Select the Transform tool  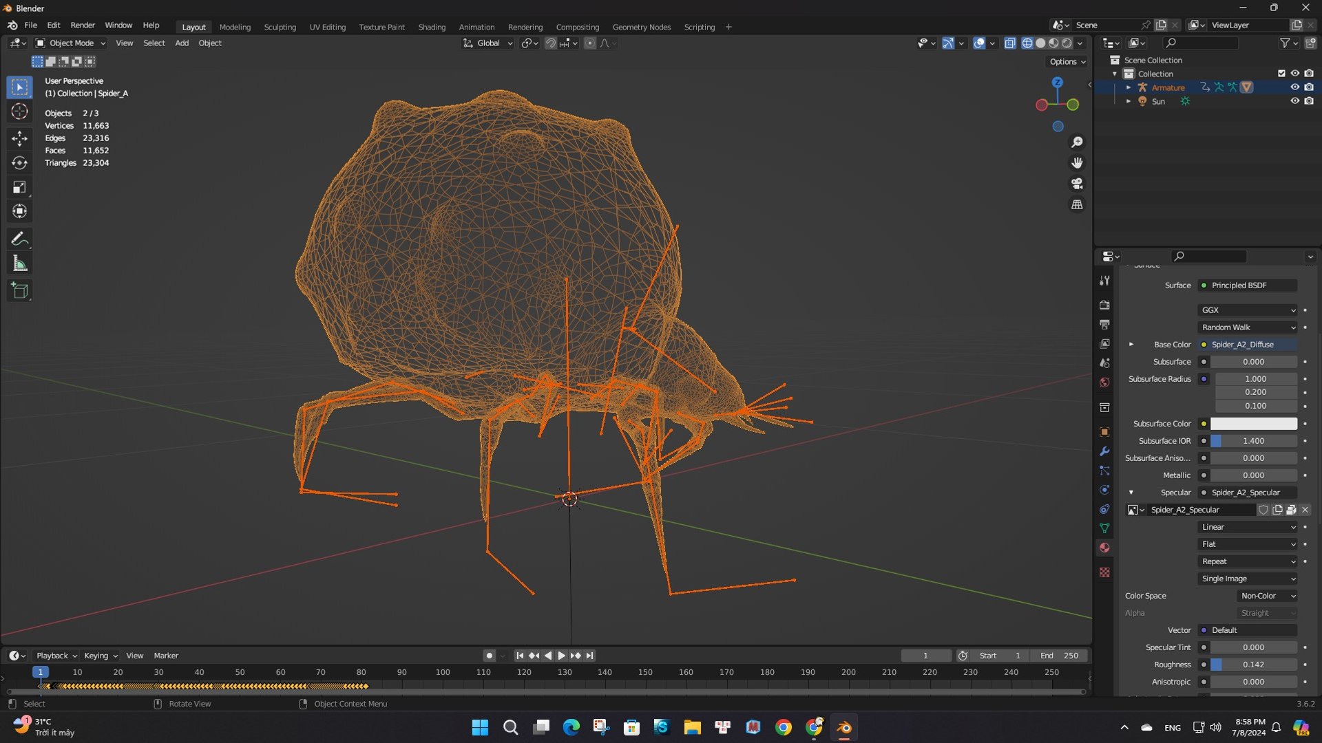(19, 211)
